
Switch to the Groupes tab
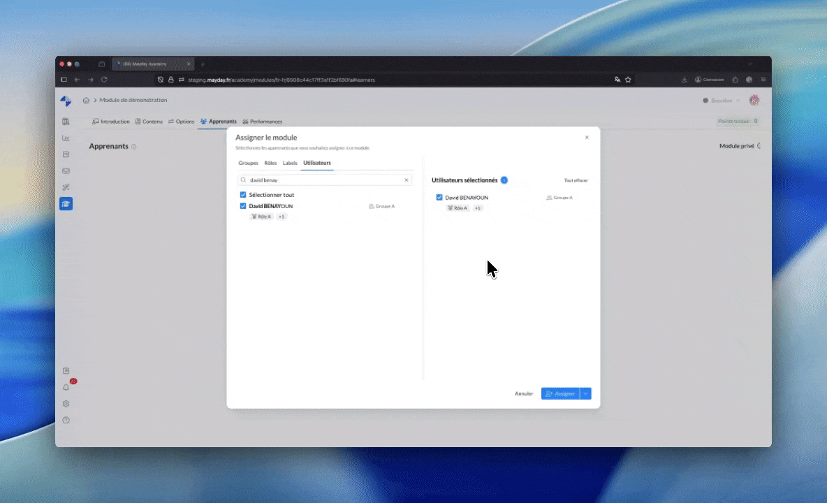coord(248,163)
